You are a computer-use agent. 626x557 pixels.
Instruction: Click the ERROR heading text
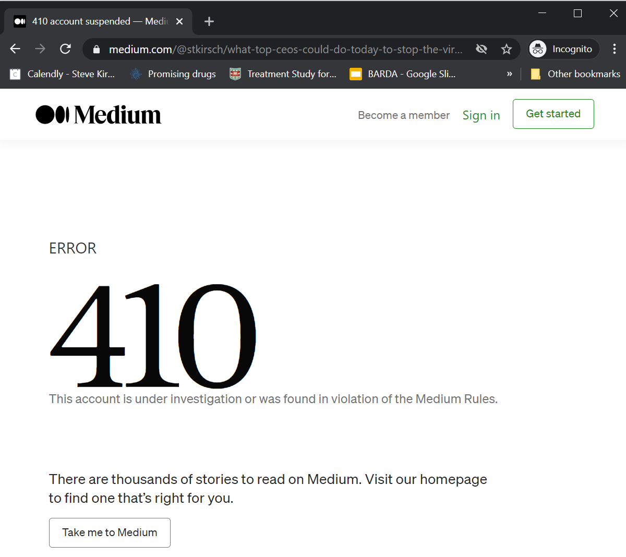tap(73, 248)
